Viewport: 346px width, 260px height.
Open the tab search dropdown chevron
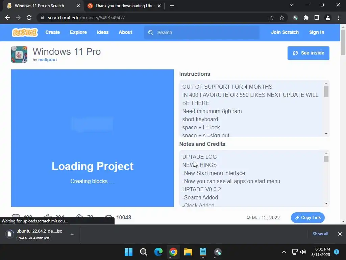tap(292, 5)
